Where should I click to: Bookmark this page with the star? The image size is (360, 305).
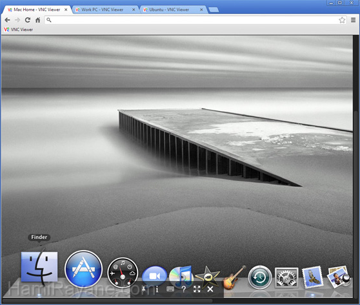coord(342,20)
